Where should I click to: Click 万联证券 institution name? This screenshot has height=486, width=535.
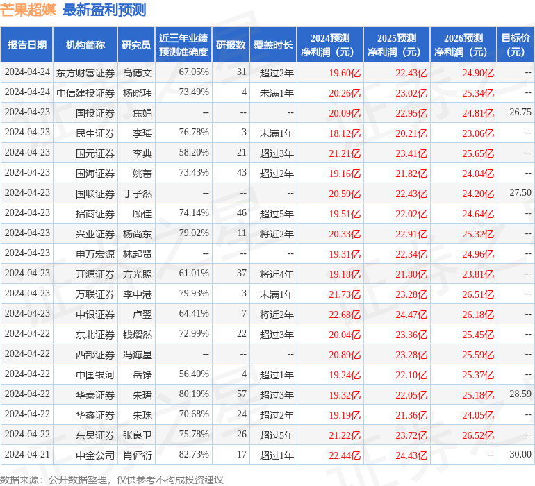pos(95,294)
